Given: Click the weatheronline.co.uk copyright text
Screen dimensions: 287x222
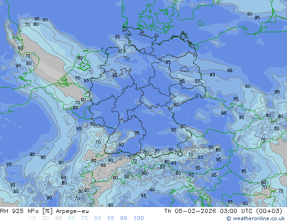Looking at the screenshot, I should pos(256,218).
